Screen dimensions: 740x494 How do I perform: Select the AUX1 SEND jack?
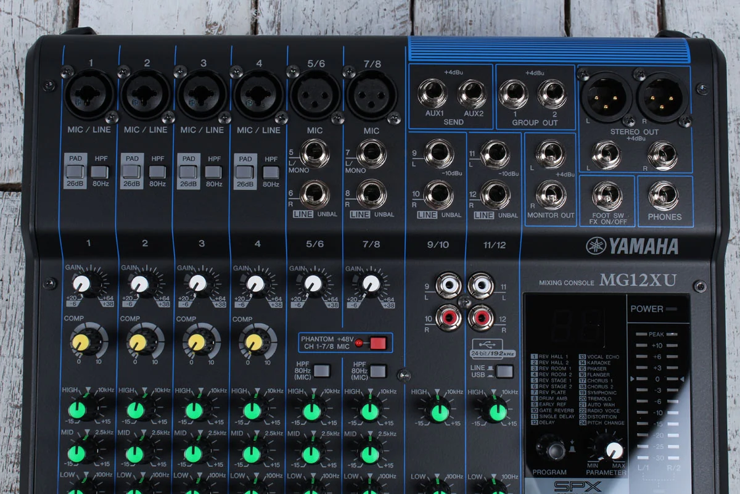click(x=433, y=94)
